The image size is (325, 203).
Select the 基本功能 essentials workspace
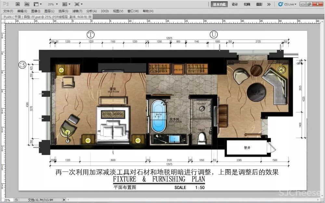coord(219,4)
